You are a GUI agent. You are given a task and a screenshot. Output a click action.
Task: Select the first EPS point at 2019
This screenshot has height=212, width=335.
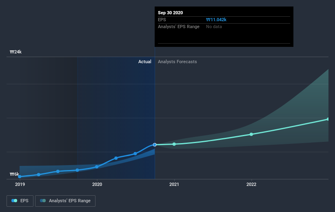(20, 177)
